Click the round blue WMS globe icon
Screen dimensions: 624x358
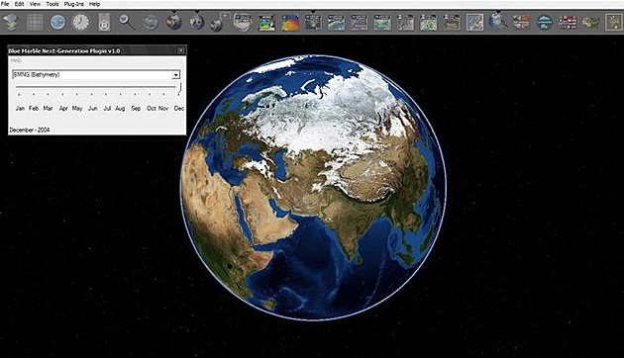click(58, 22)
